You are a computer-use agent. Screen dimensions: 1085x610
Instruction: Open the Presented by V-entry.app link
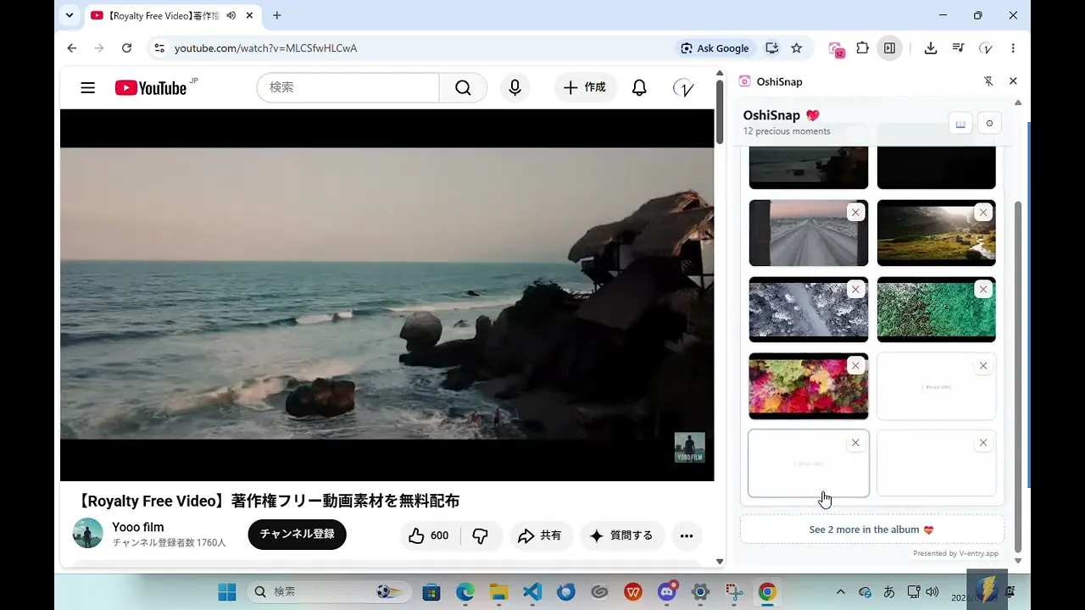pyautogui.click(x=955, y=553)
